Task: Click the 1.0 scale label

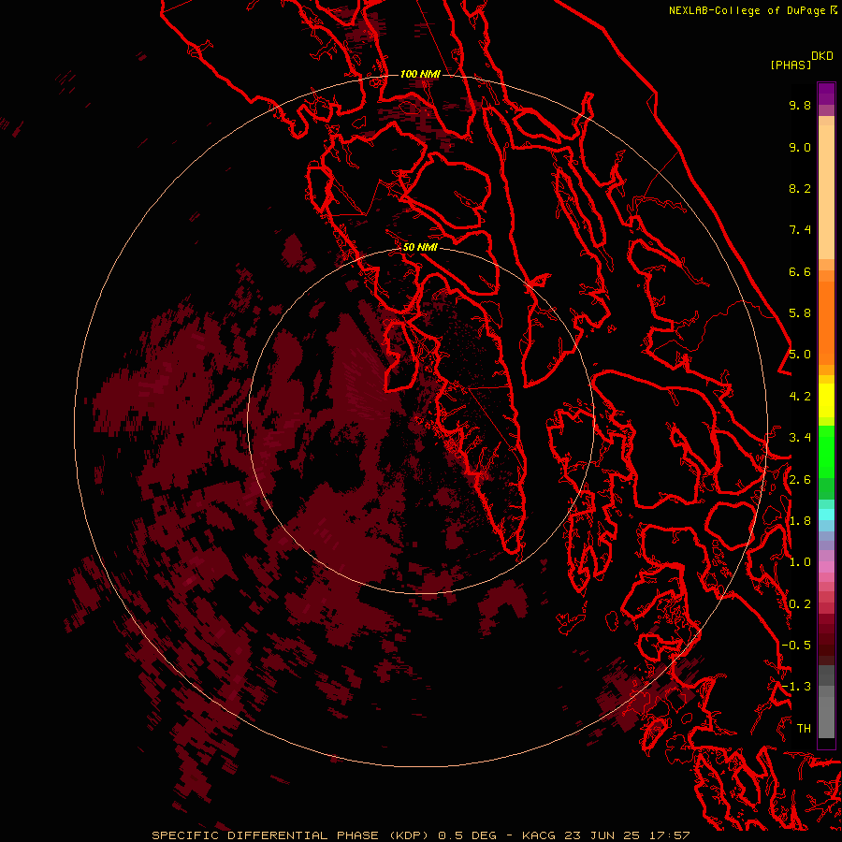Action: [800, 562]
